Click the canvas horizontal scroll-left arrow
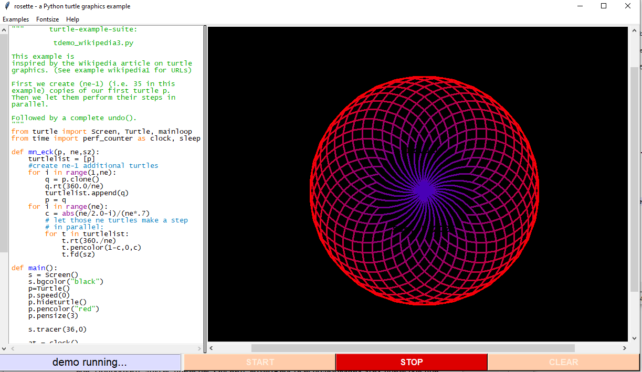This screenshot has height=372, width=642. coord(212,348)
